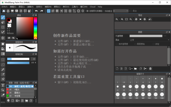Screen dimensions: 171x107
Task: Open the 滤镜(R) menu
Action: (30, 7)
